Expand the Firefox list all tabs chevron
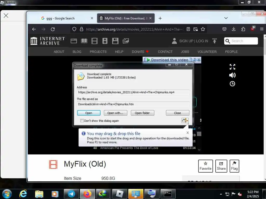 click(226, 18)
